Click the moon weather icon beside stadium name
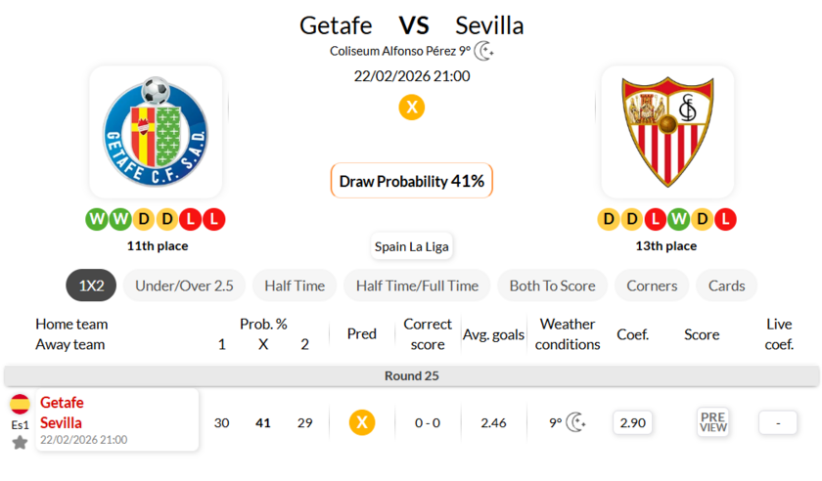Viewport: 822px width, 481px height. (485, 51)
